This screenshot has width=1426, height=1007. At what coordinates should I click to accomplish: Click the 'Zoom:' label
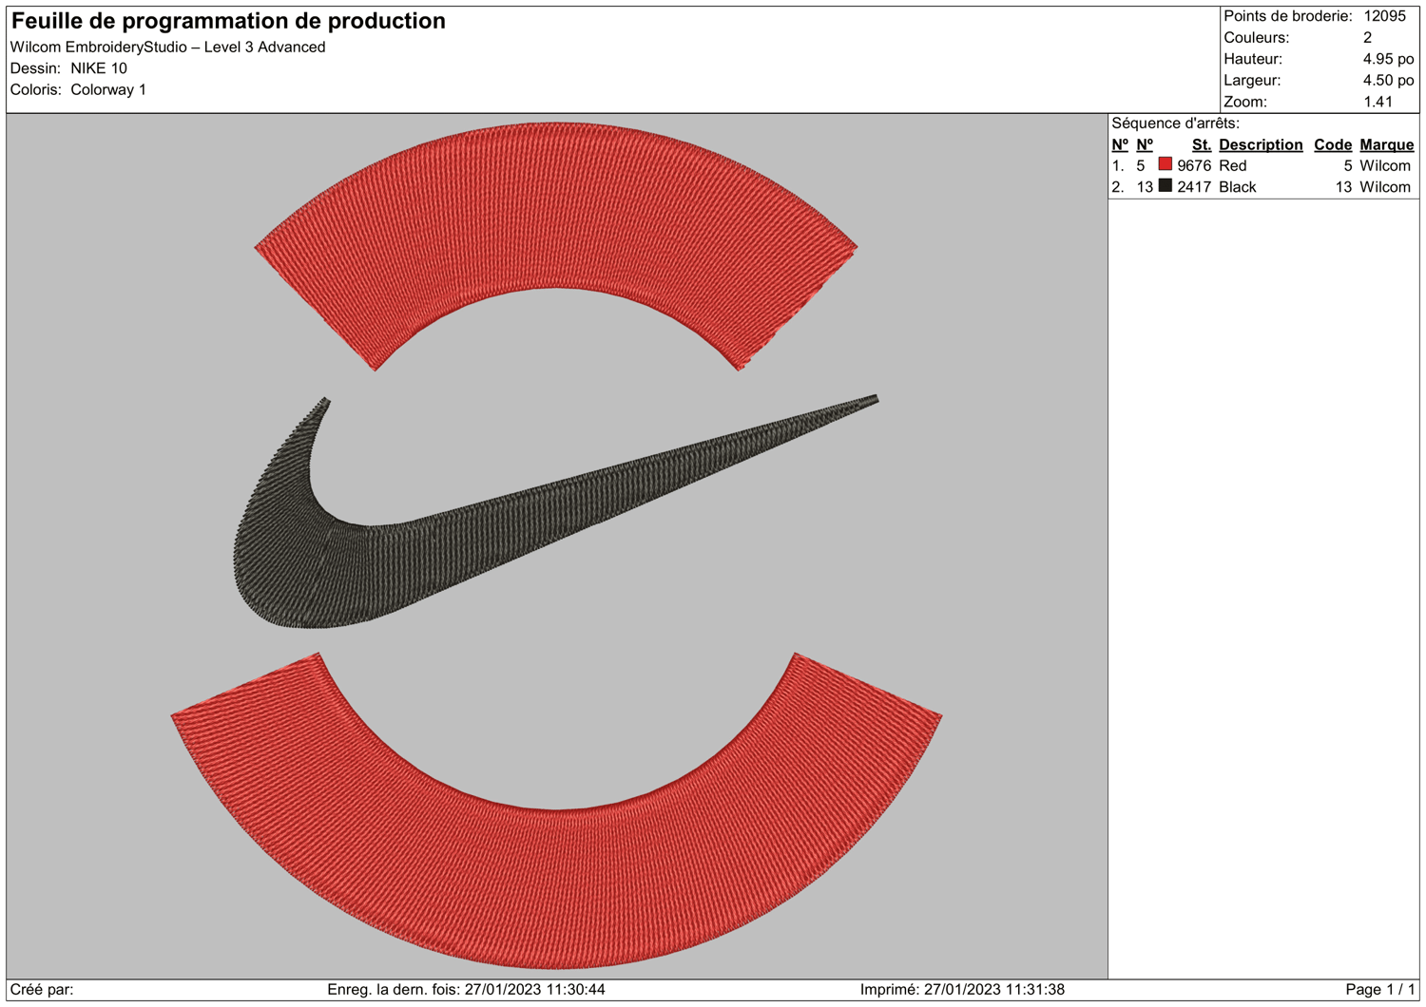pyautogui.click(x=1245, y=102)
